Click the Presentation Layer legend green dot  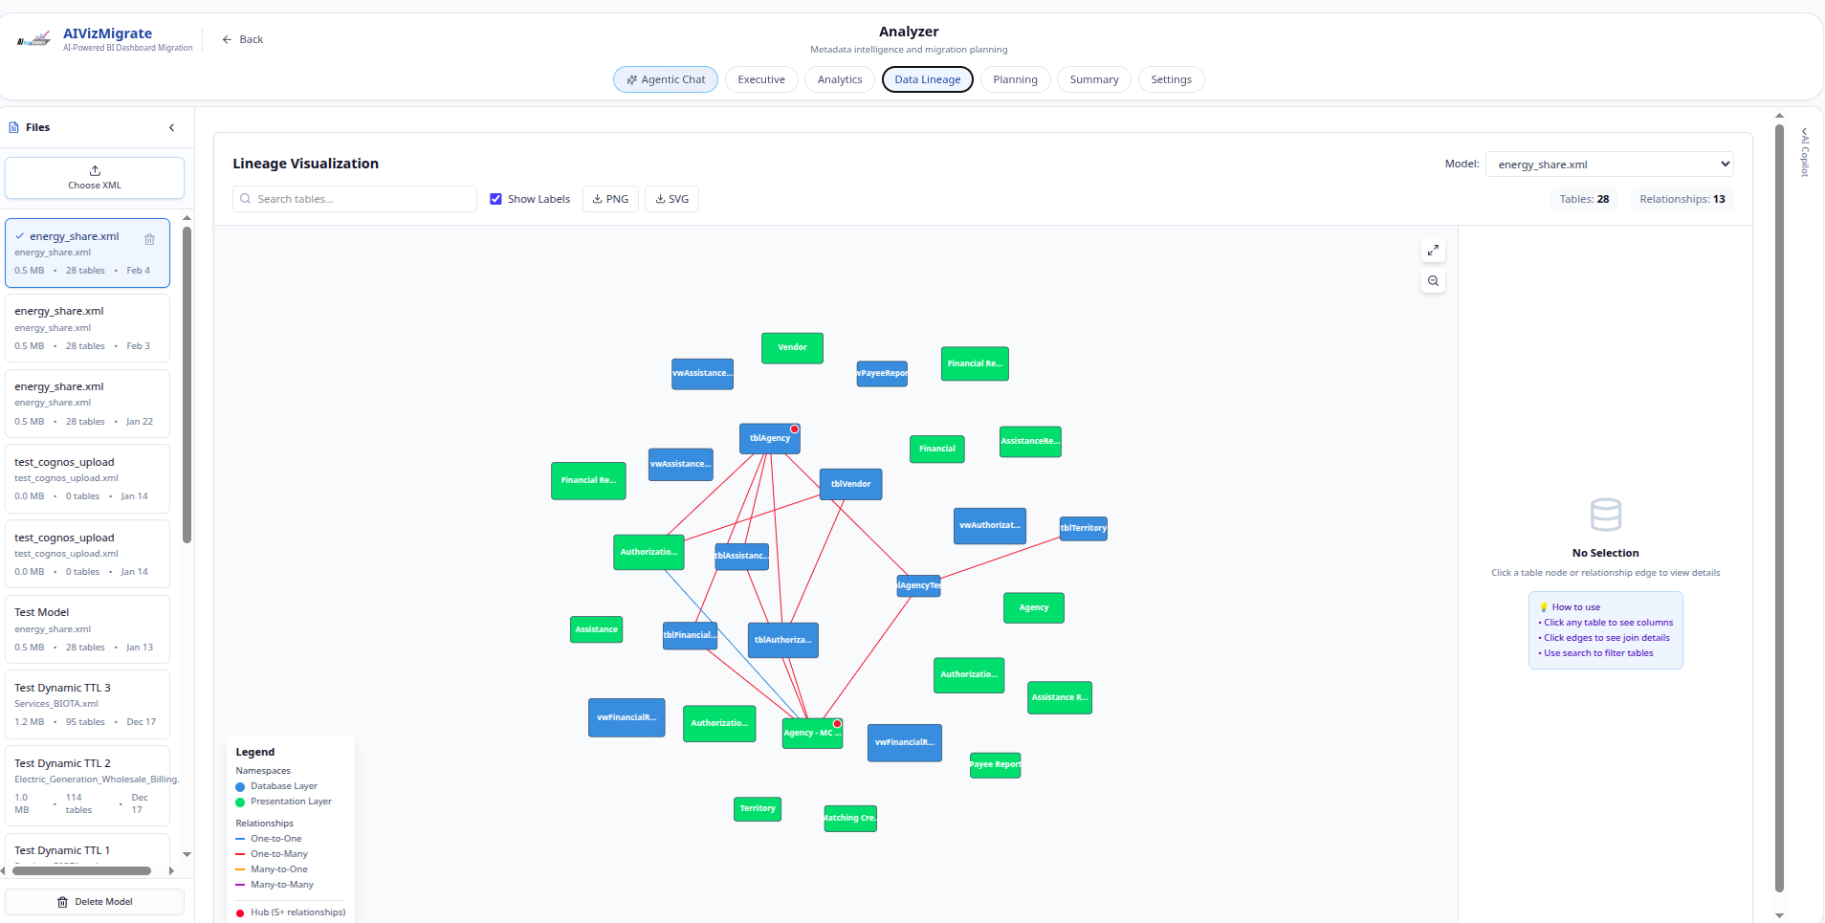(240, 802)
